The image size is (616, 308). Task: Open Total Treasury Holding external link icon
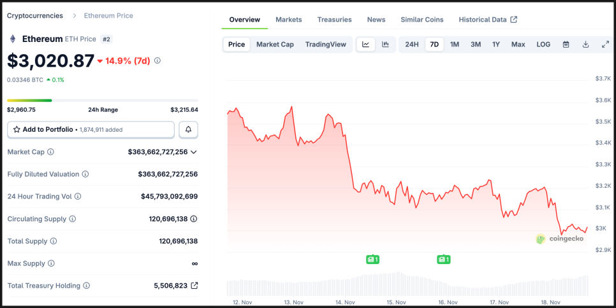point(194,286)
